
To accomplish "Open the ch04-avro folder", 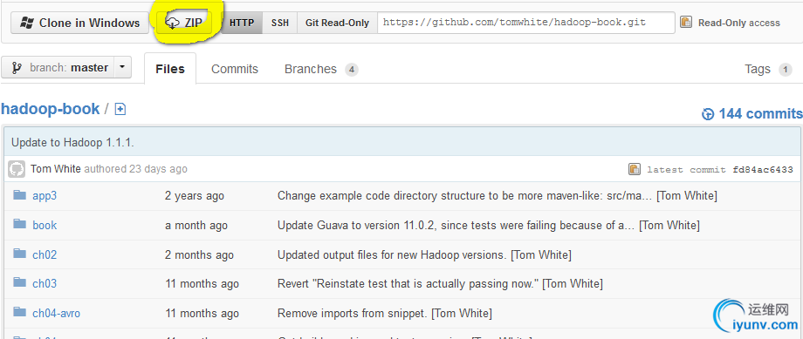I will pyautogui.click(x=57, y=314).
